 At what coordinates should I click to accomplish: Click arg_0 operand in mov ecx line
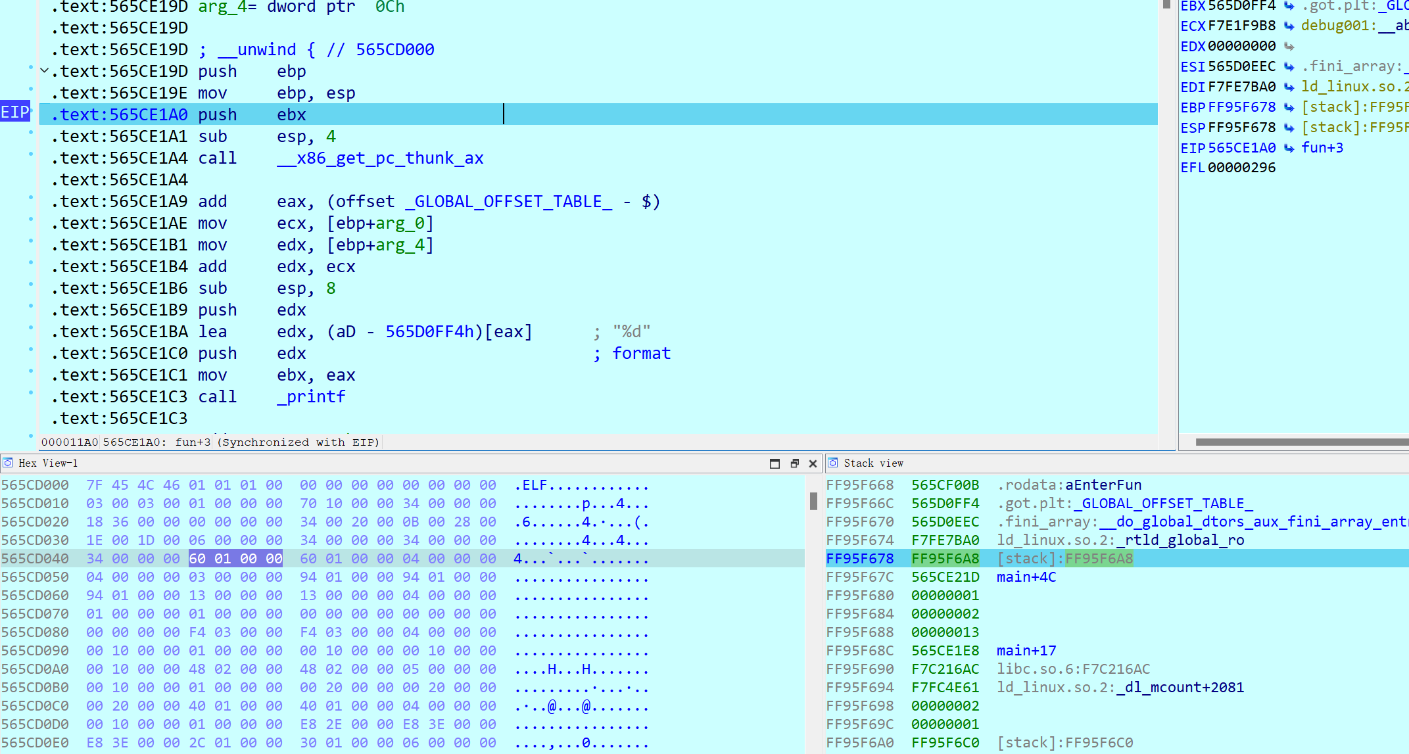click(x=400, y=224)
